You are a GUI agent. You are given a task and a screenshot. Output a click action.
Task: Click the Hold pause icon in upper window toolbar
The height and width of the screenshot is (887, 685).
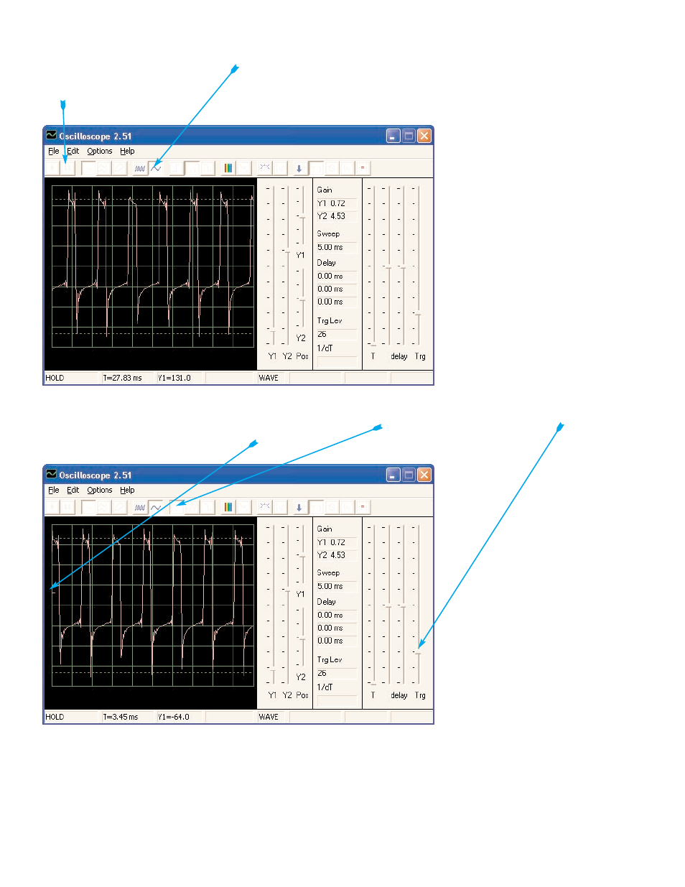(x=67, y=168)
